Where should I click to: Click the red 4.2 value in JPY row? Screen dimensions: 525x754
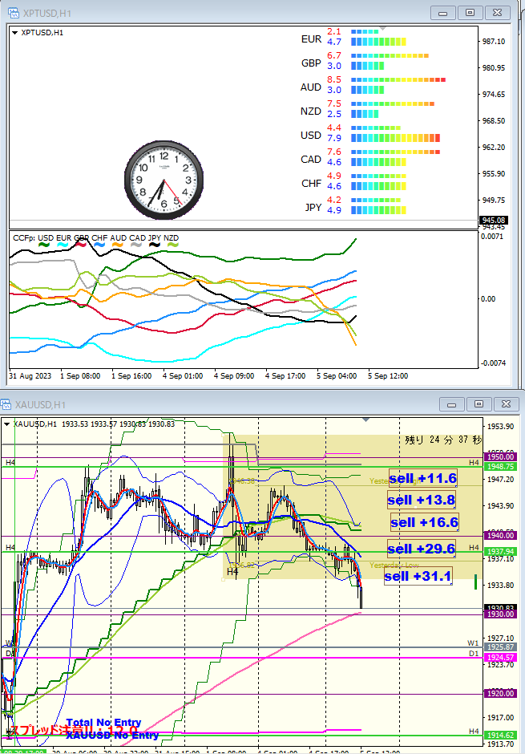[334, 200]
